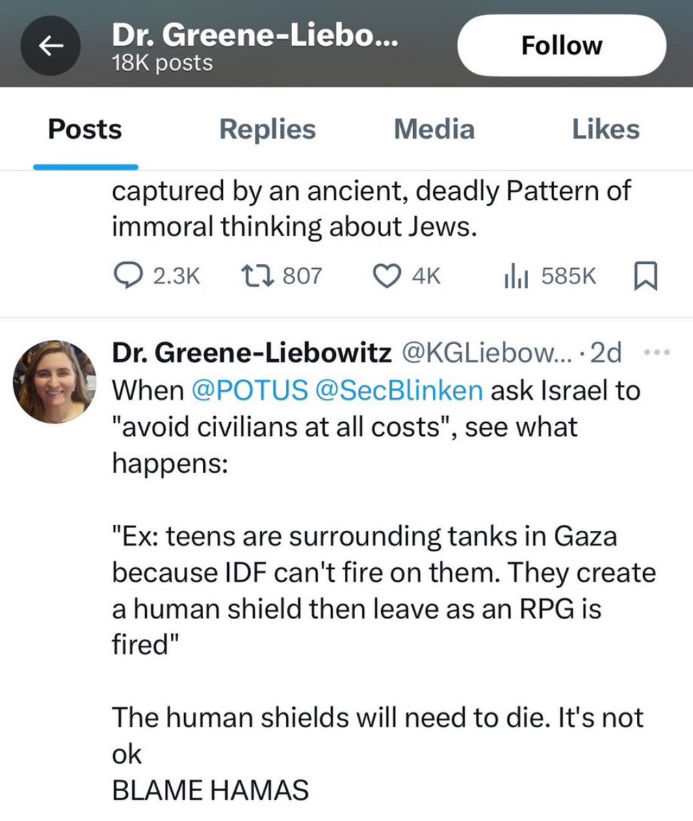Open the Media tab
693x821 pixels.
coord(434,129)
